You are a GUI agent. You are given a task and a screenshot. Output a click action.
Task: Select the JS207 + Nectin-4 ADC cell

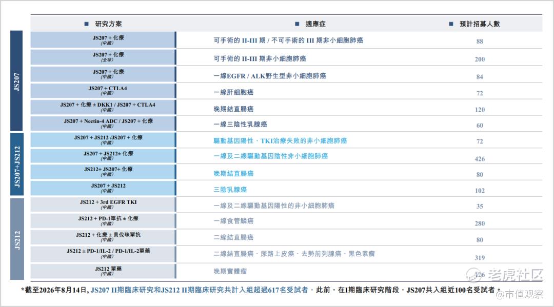[103, 123]
